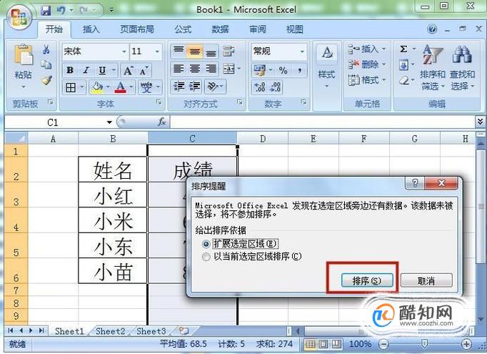The height and width of the screenshot is (354, 487).
Task: Open Sheet3 worksheet tab
Action: 151,331
